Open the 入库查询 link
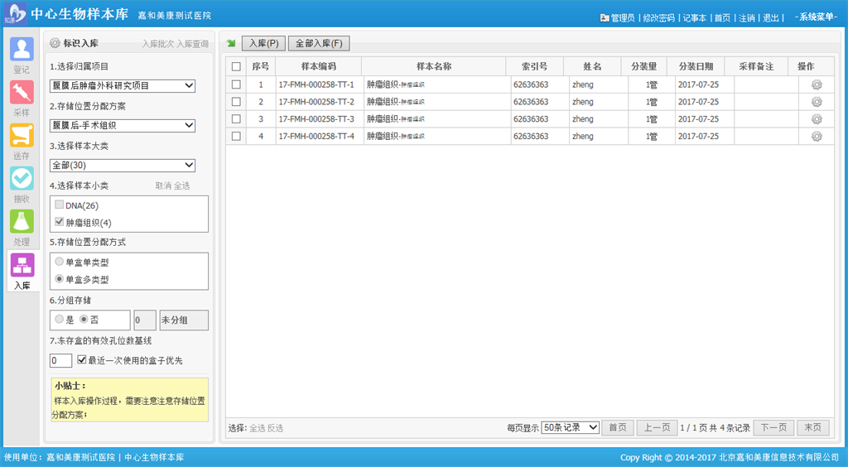This screenshot has width=848, height=467. click(x=192, y=44)
